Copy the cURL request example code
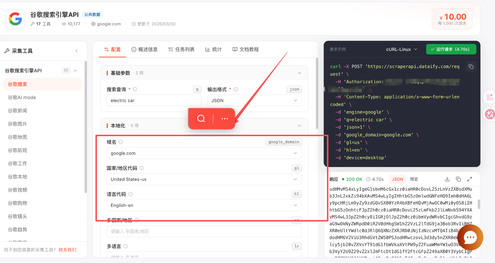This screenshot has width=495, height=263. (471, 67)
